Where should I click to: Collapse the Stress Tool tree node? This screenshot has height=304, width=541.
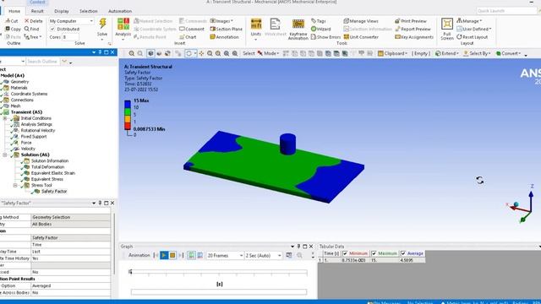(15, 185)
